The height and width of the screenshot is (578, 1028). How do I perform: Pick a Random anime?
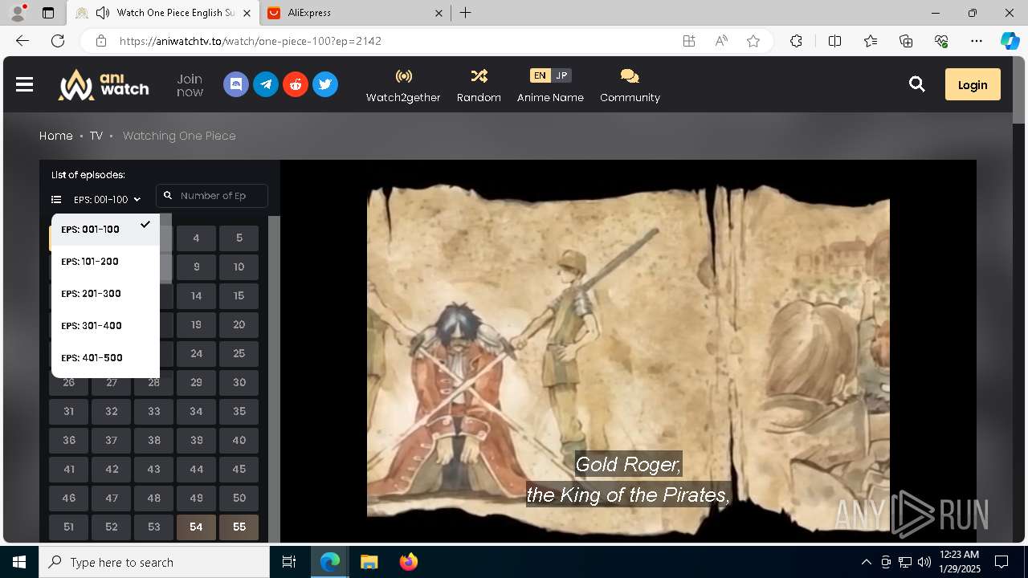[479, 85]
